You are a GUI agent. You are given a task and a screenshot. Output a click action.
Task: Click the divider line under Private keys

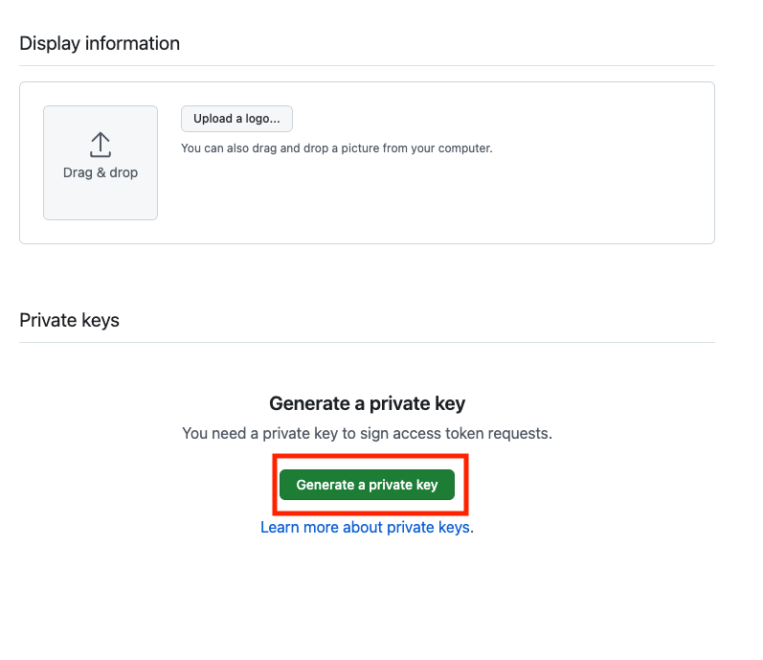[367, 342]
